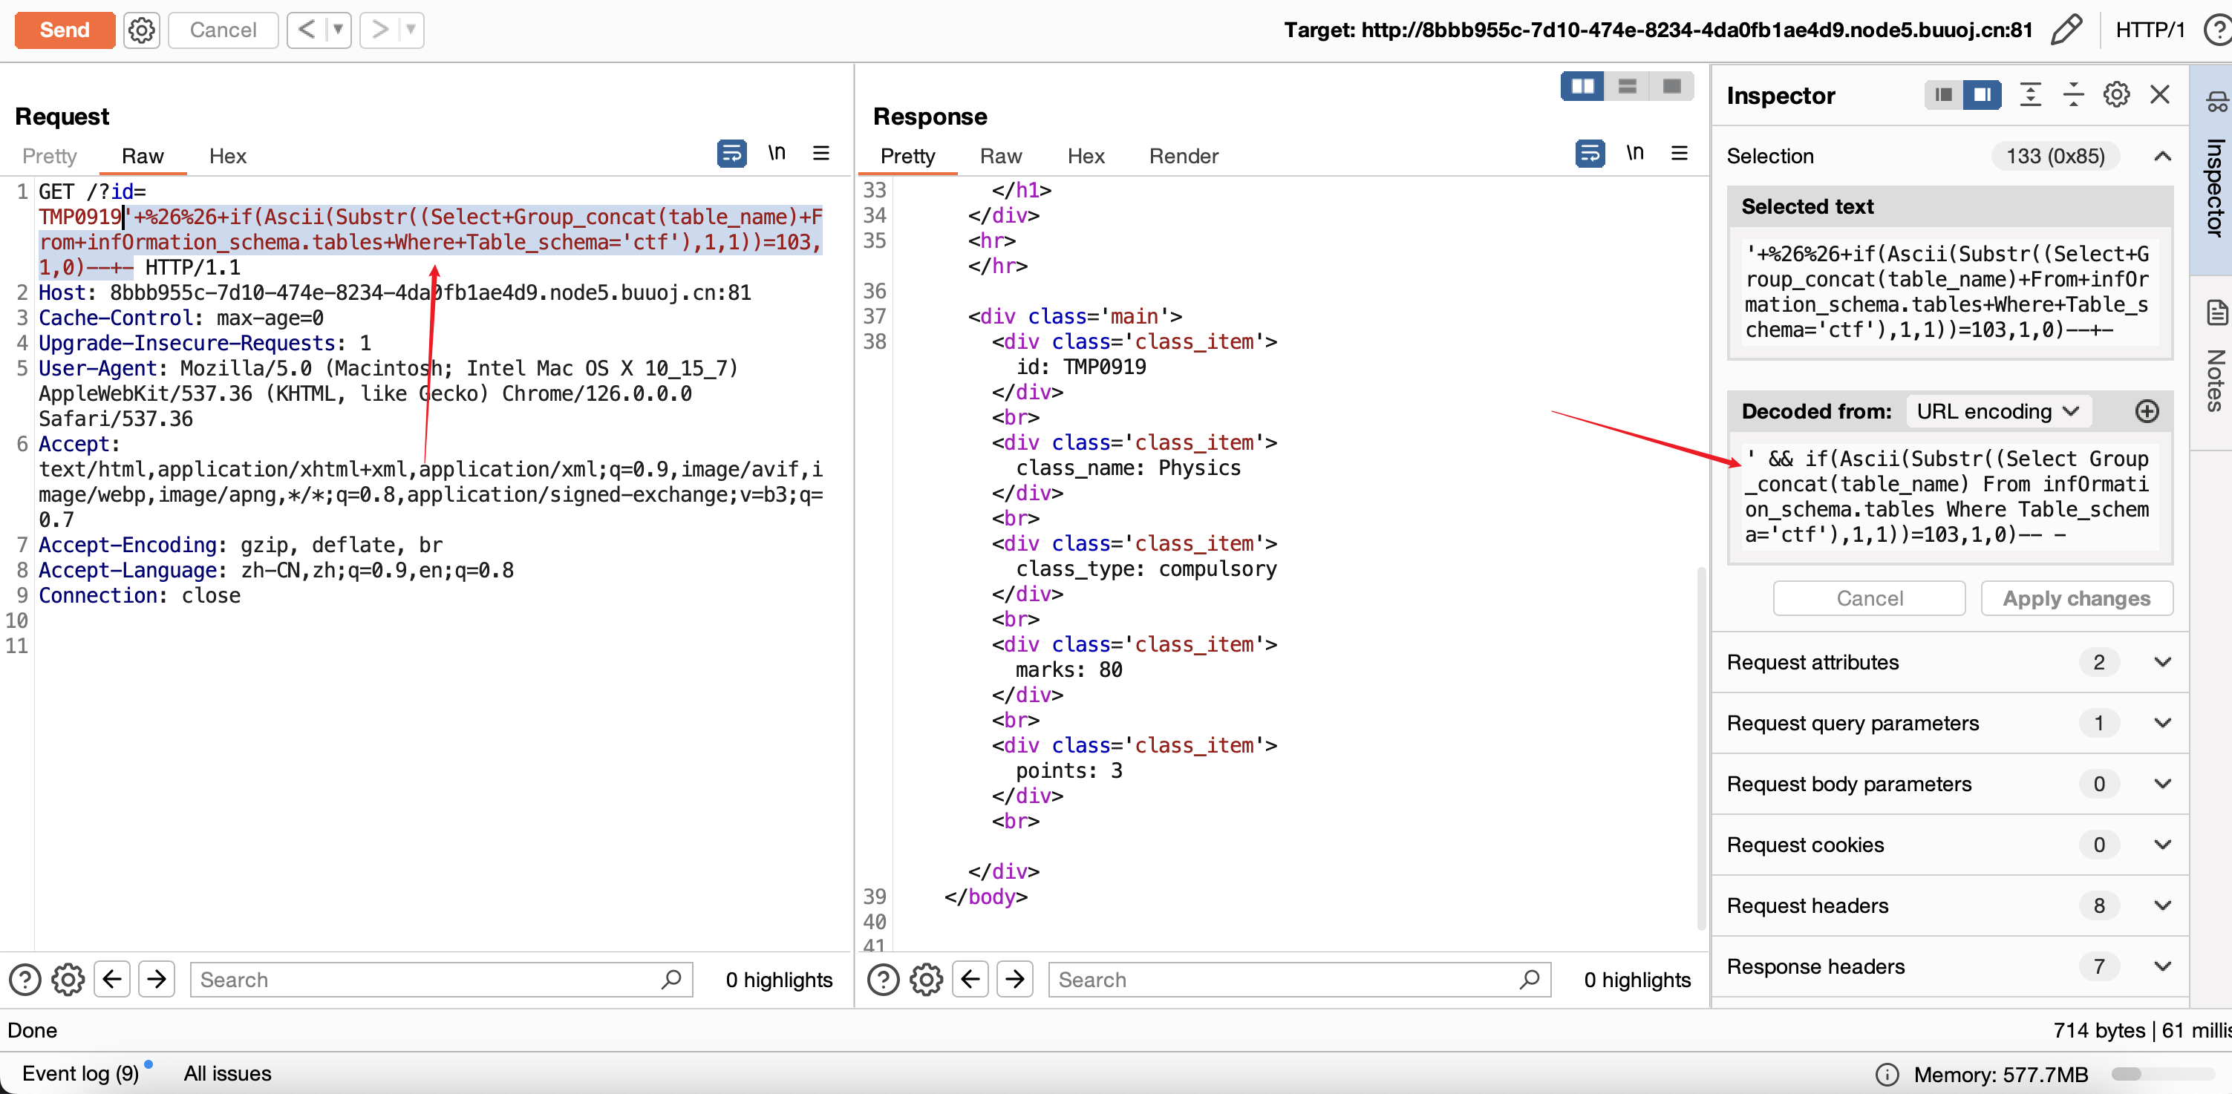2232x1094 pixels.
Task: Switch Response view to Raw tab
Action: 1001,156
